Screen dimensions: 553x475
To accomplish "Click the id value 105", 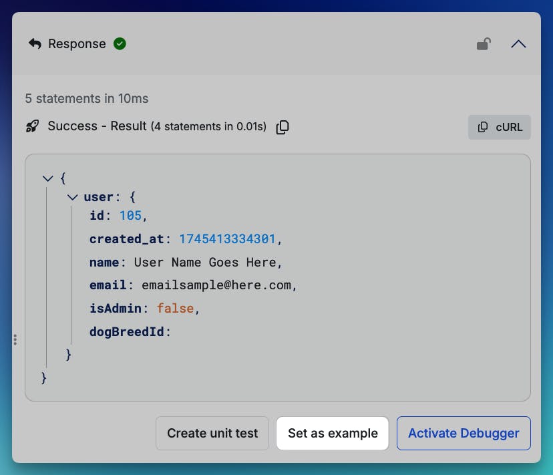I will click(130, 216).
